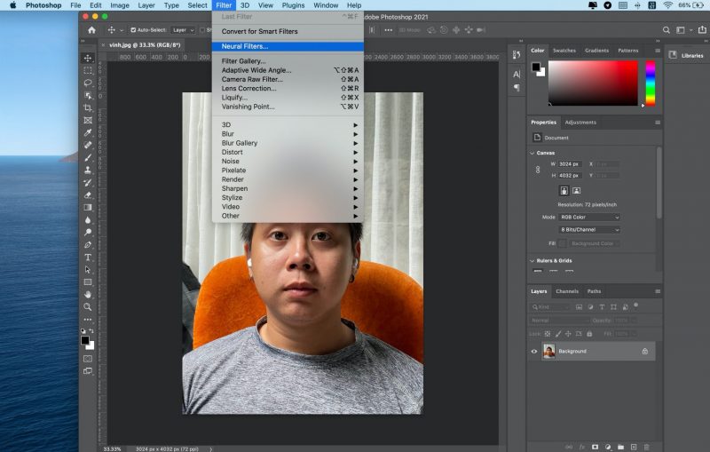The width and height of the screenshot is (710, 452).
Task: Select the Eraser tool
Action: [88, 195]
